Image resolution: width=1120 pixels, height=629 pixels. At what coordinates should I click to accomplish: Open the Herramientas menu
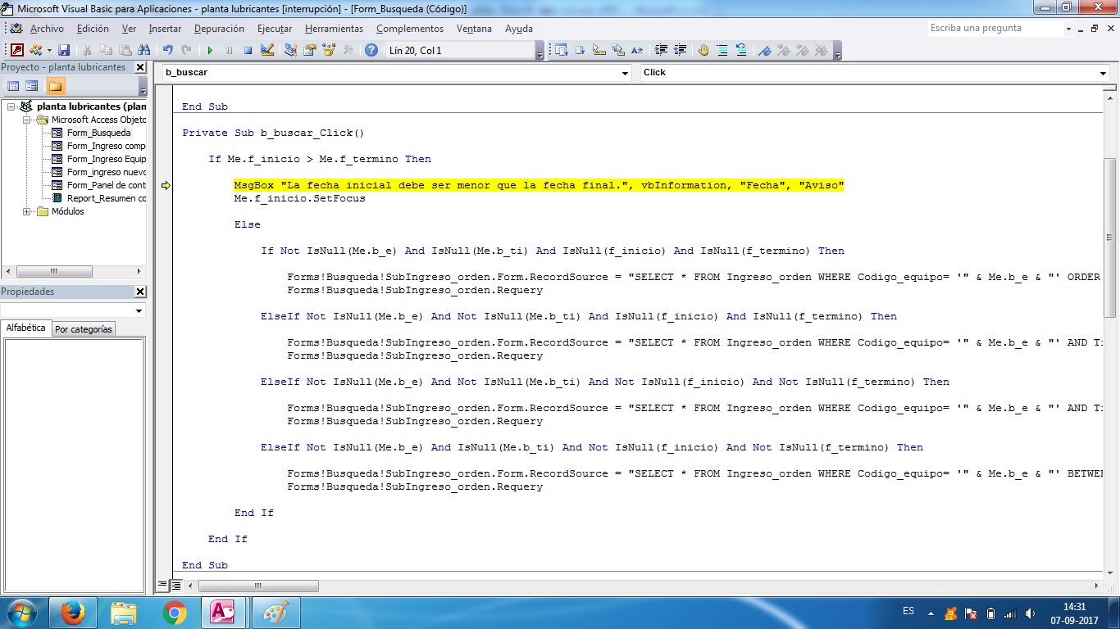click(334, 29)
